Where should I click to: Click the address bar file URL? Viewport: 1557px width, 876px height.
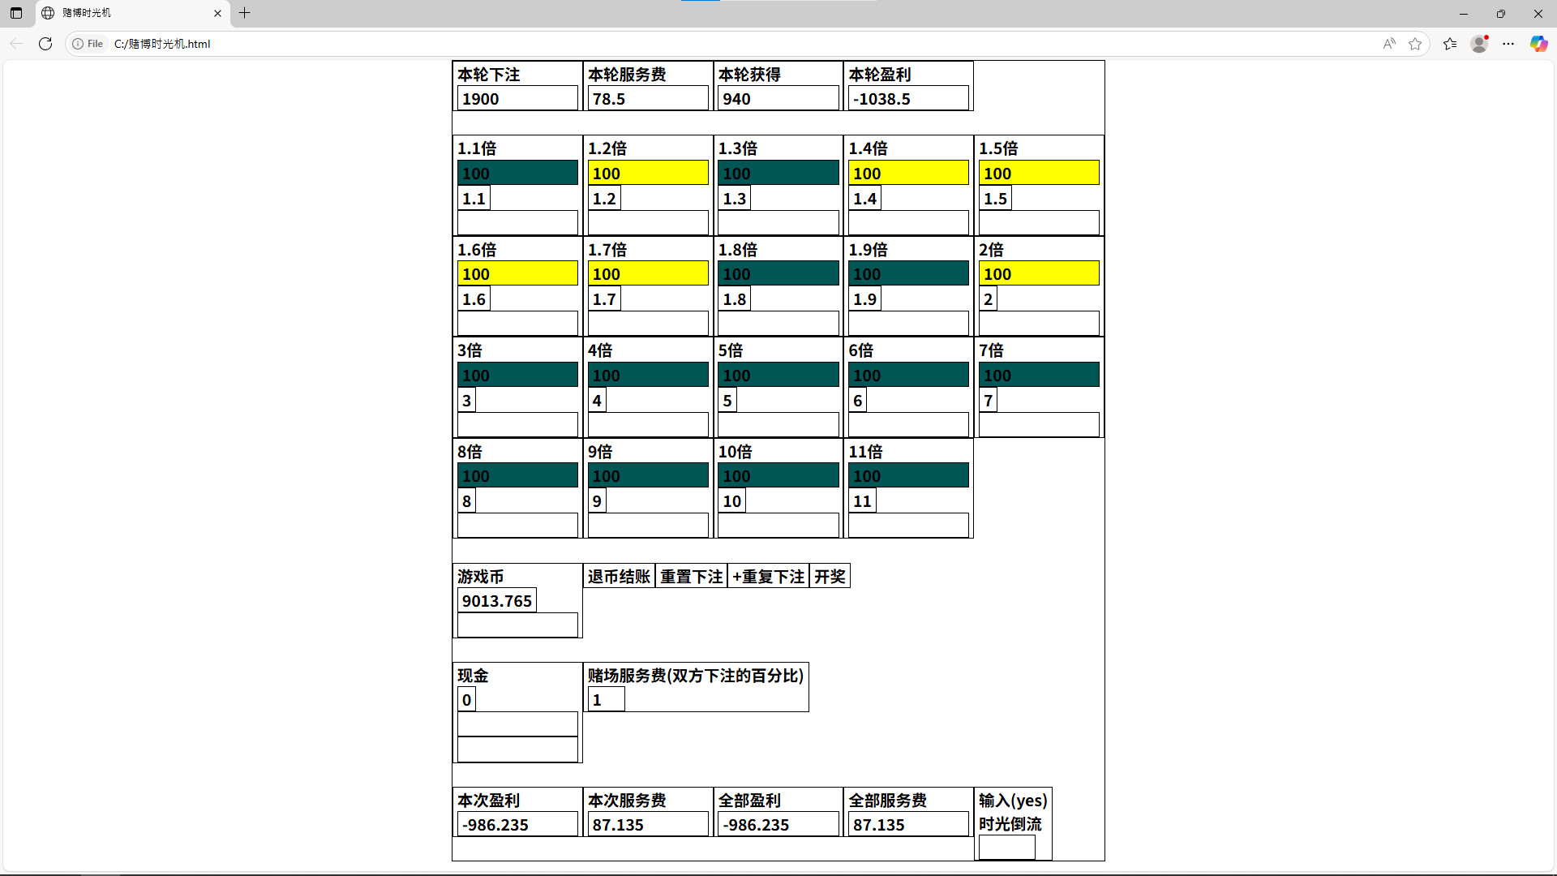[162, 44]
